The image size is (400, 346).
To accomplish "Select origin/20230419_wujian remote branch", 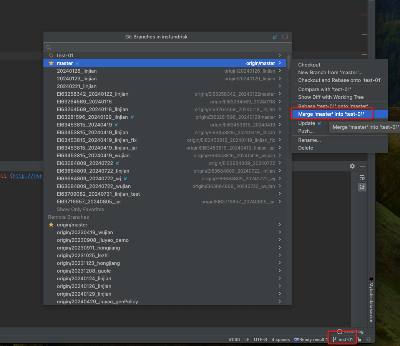I will (x=165, y=232).
